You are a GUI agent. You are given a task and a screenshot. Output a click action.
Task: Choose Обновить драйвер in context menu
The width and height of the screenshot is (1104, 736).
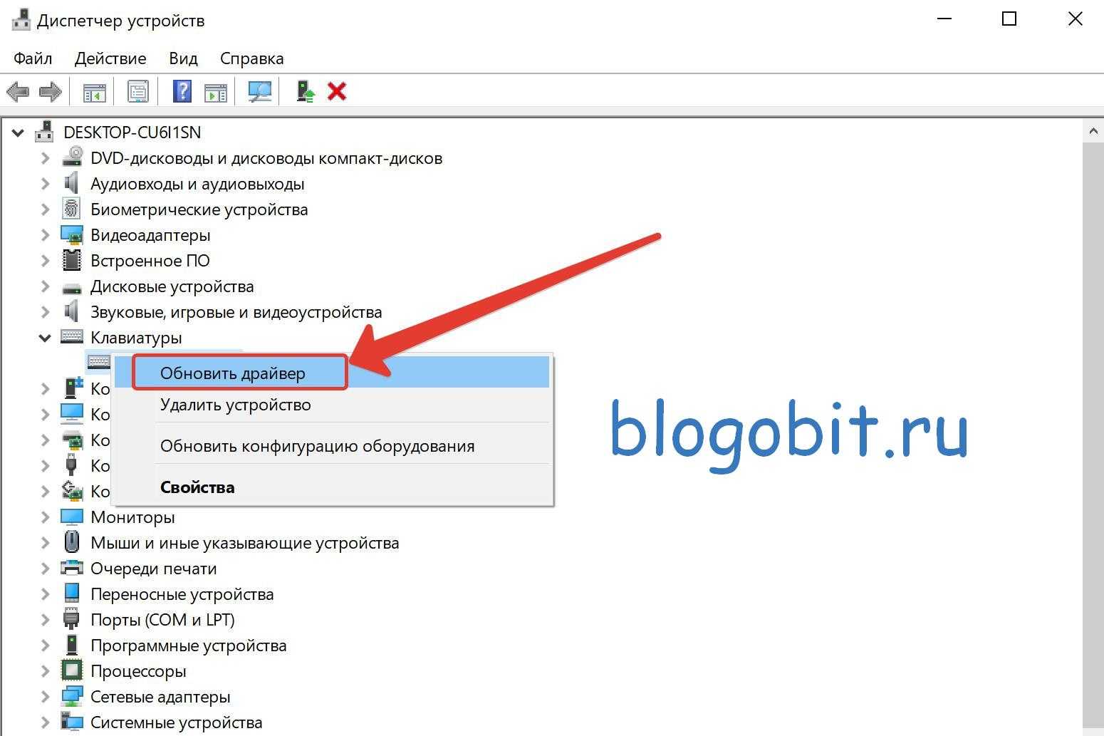tap(332, 373)
